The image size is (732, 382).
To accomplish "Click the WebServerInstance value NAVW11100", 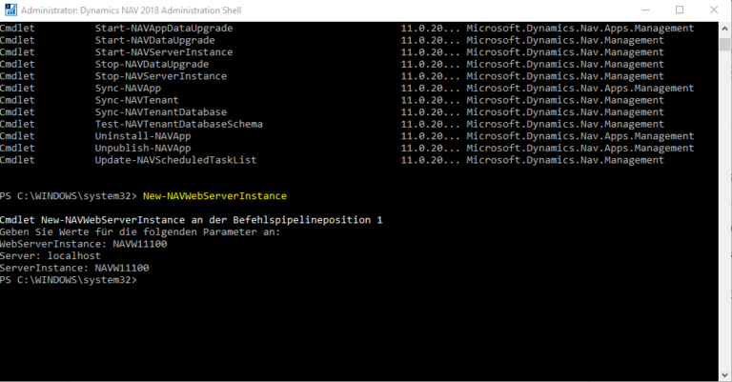I will click(x=140, y=244).
